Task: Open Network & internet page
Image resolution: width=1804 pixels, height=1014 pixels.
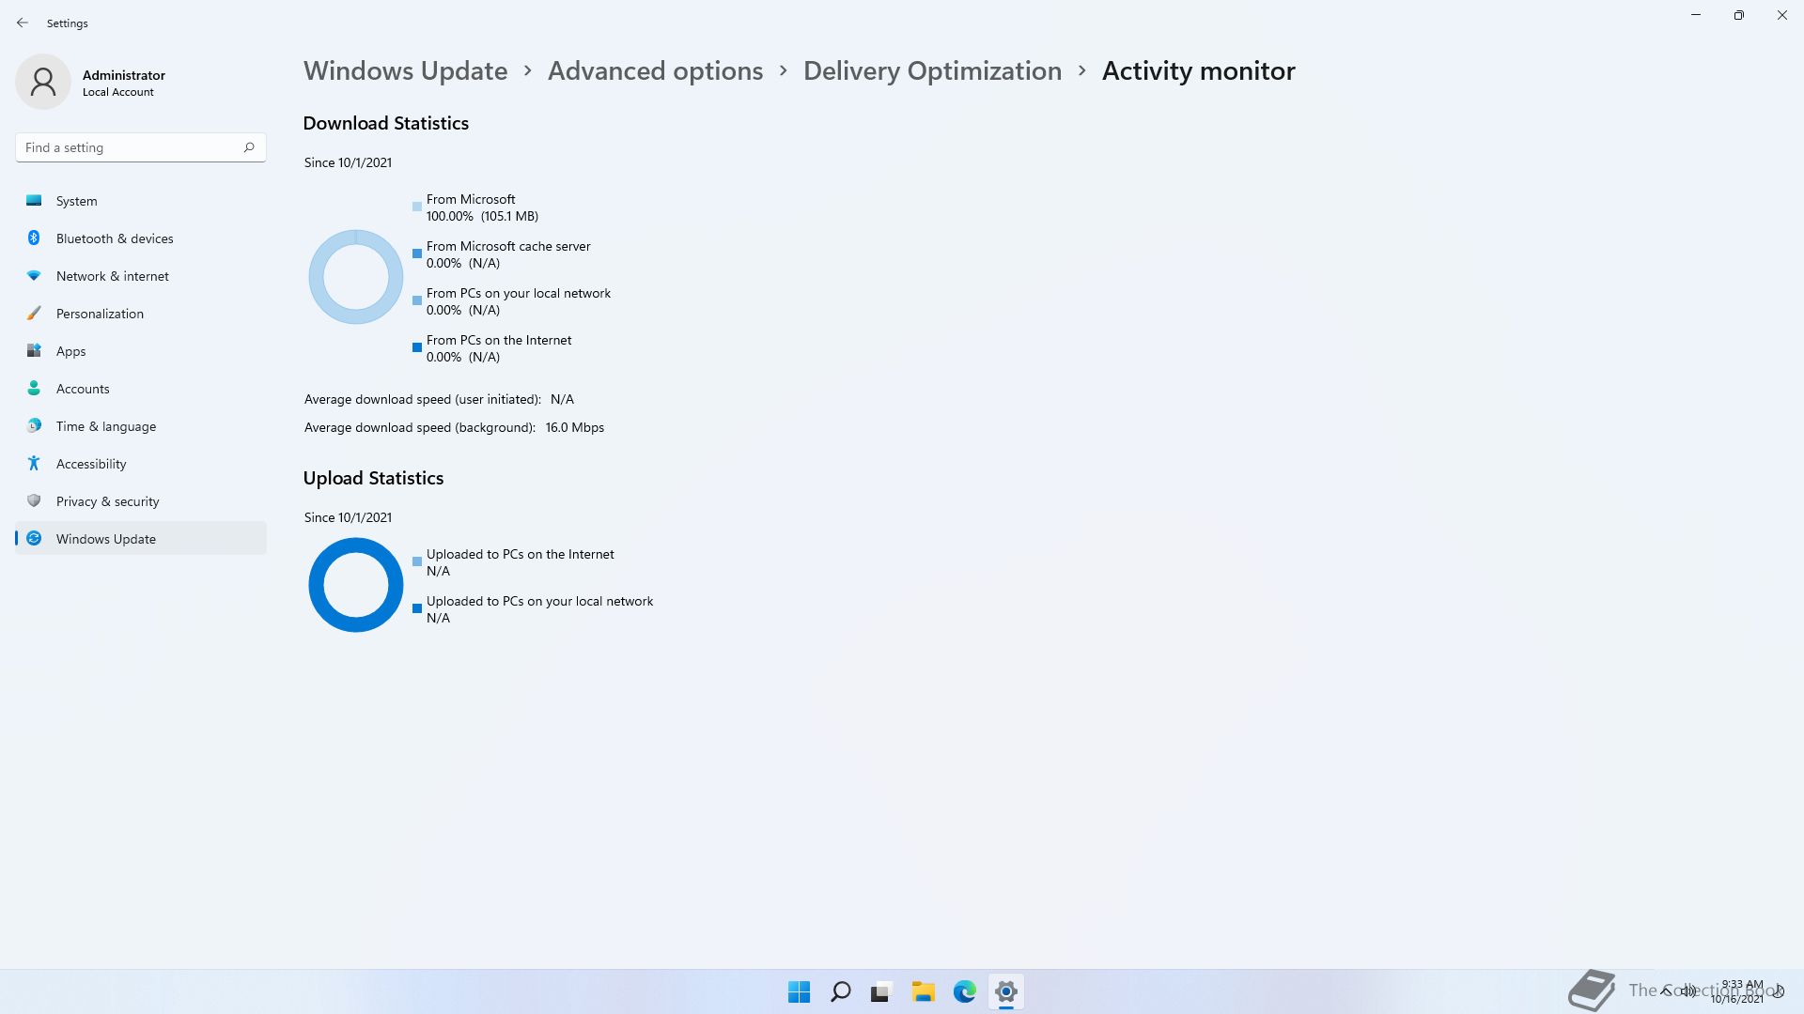Action: [x=141, y=276]
